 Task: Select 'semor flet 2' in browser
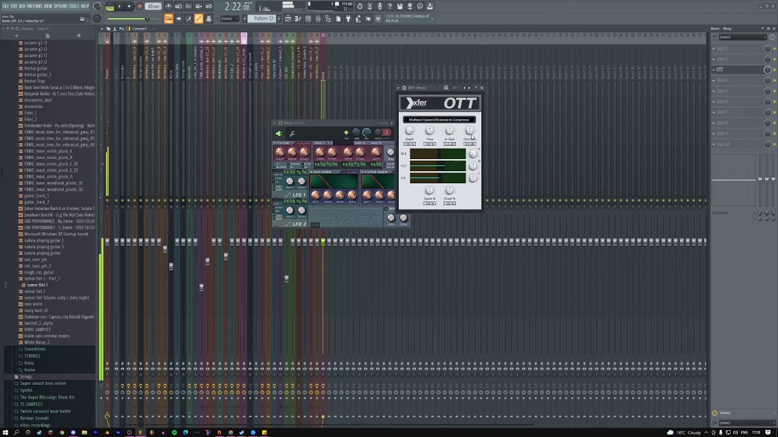click(x=35, y=291)
